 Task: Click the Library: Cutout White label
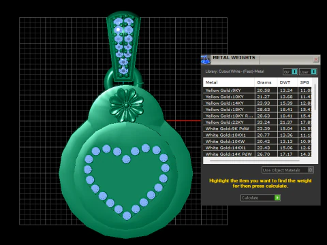point(234,71)
